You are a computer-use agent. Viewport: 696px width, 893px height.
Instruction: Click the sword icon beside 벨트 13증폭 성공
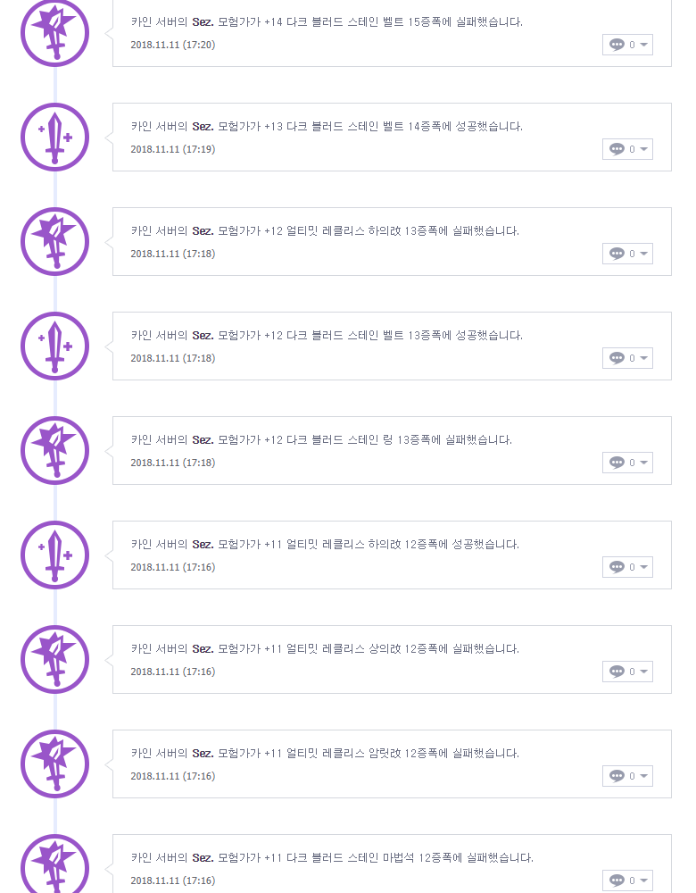[54, 346]
